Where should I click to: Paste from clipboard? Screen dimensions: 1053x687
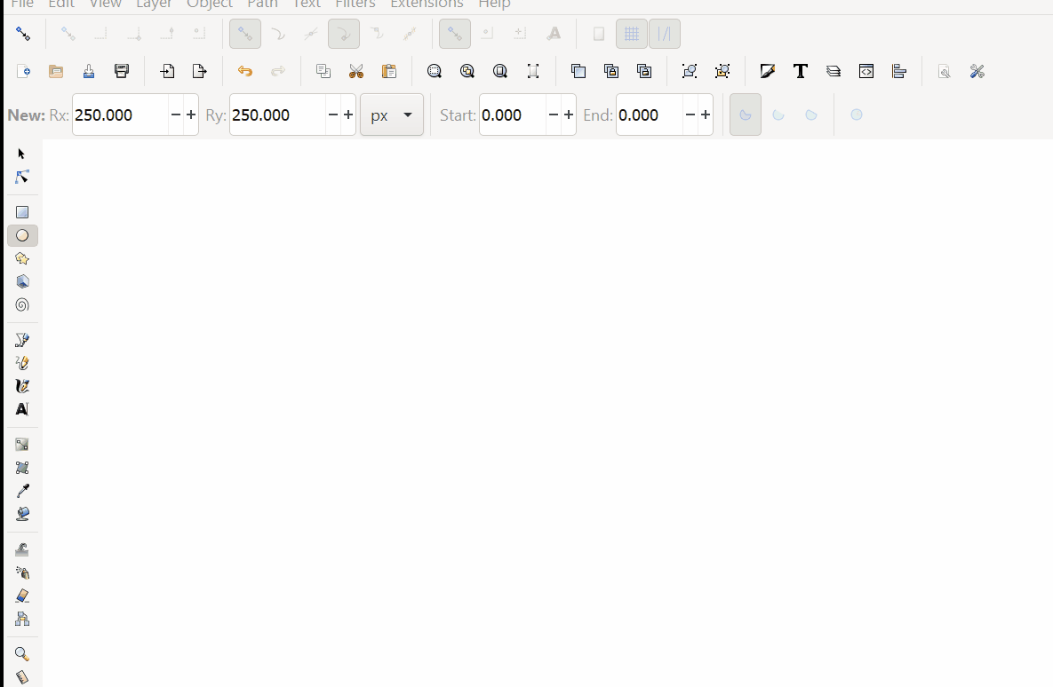(389, 71)
